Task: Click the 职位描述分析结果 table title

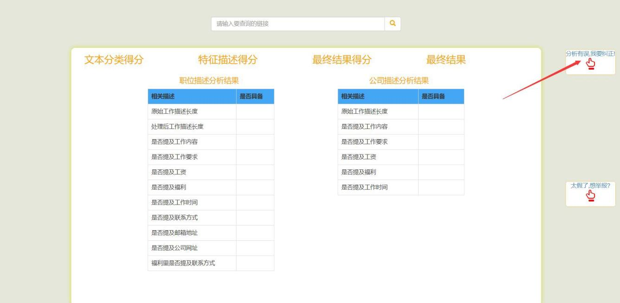Action: pos(209,80)
